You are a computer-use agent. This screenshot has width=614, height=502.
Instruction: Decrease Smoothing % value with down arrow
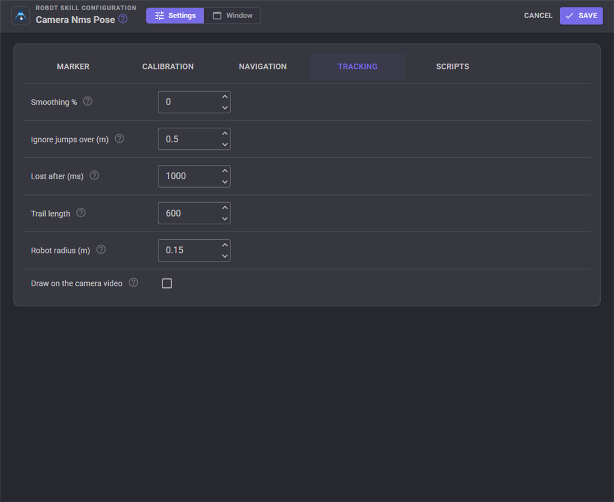coord(225,107)
